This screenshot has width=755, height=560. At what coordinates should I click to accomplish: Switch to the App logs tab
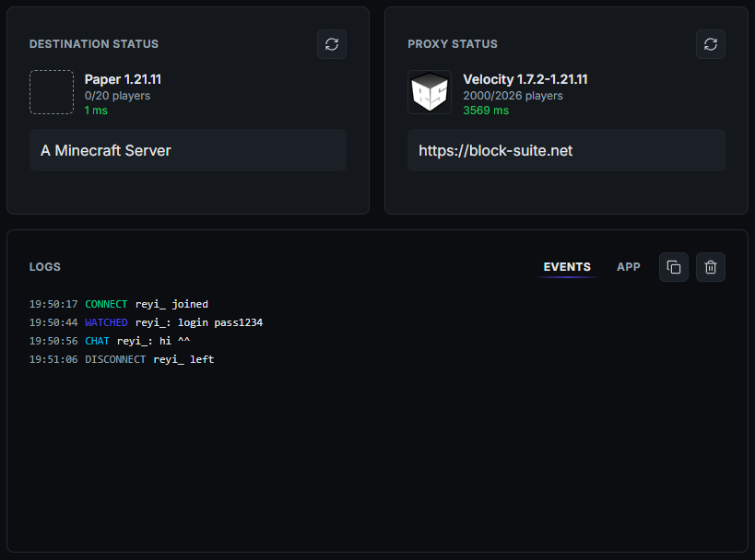pyautogui.click(x=629, y=267)
